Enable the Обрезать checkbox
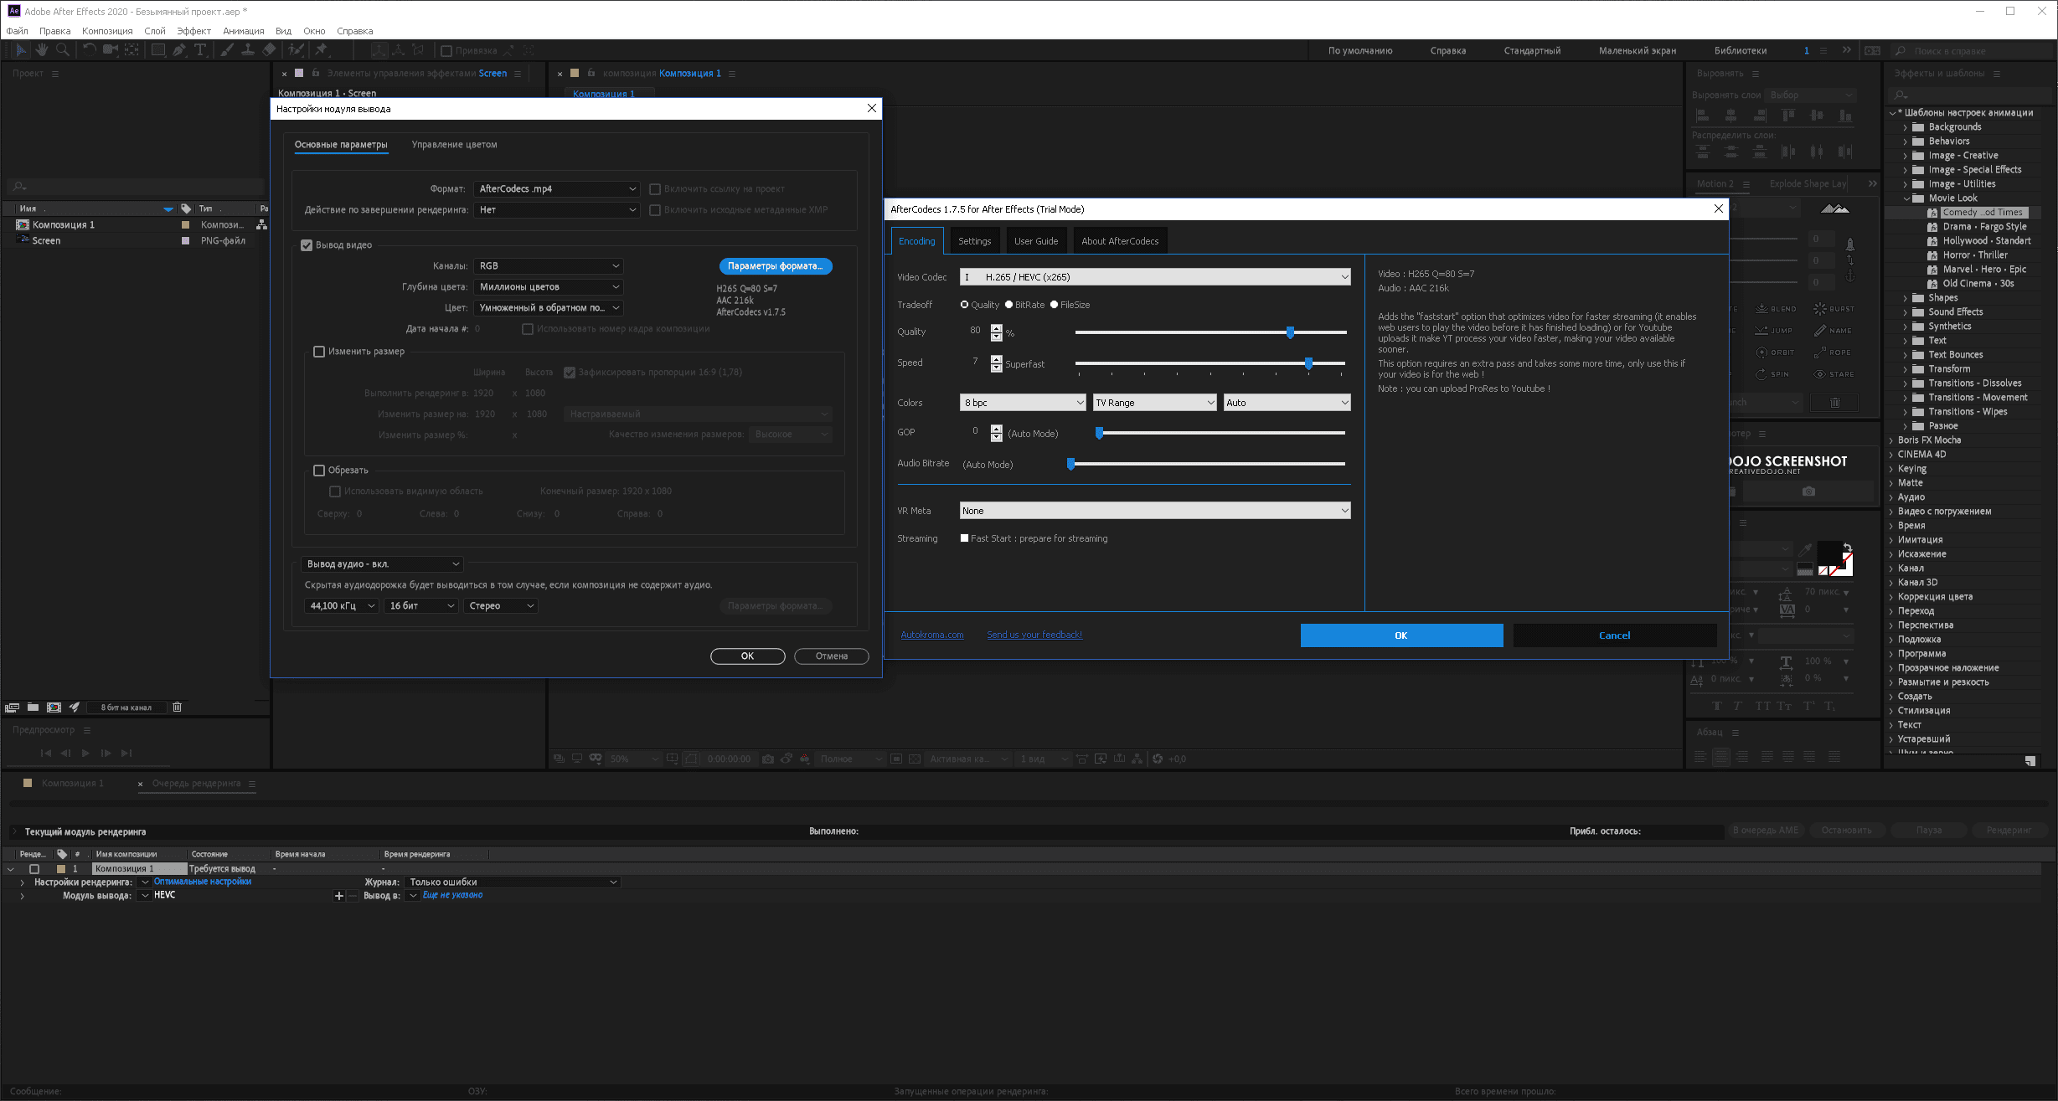This screenshot has height=1101, width=2058. pyautogui.click(x=319, y=471)
